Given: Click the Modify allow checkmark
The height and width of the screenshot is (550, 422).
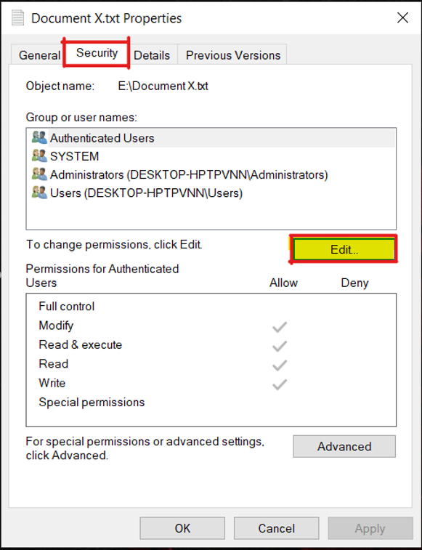Looking at the screenshot, I should tap(280, 327).
